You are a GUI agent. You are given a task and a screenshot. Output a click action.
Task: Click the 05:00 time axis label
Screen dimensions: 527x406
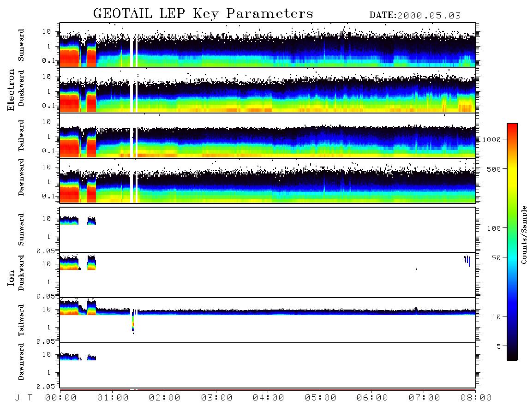tap(321, 398)
